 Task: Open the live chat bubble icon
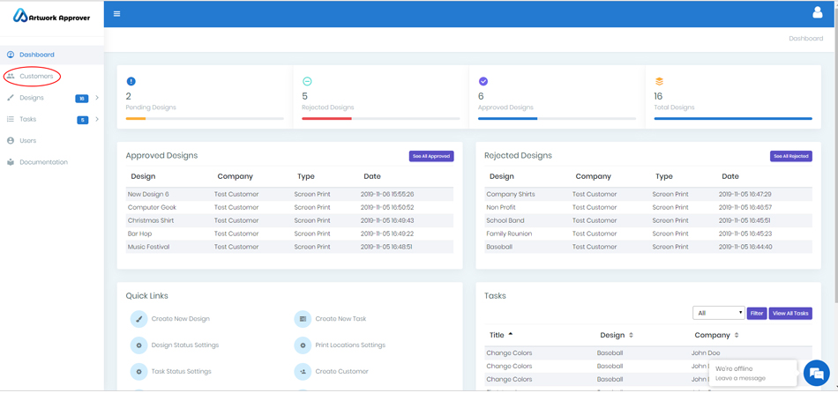[816, 373]
